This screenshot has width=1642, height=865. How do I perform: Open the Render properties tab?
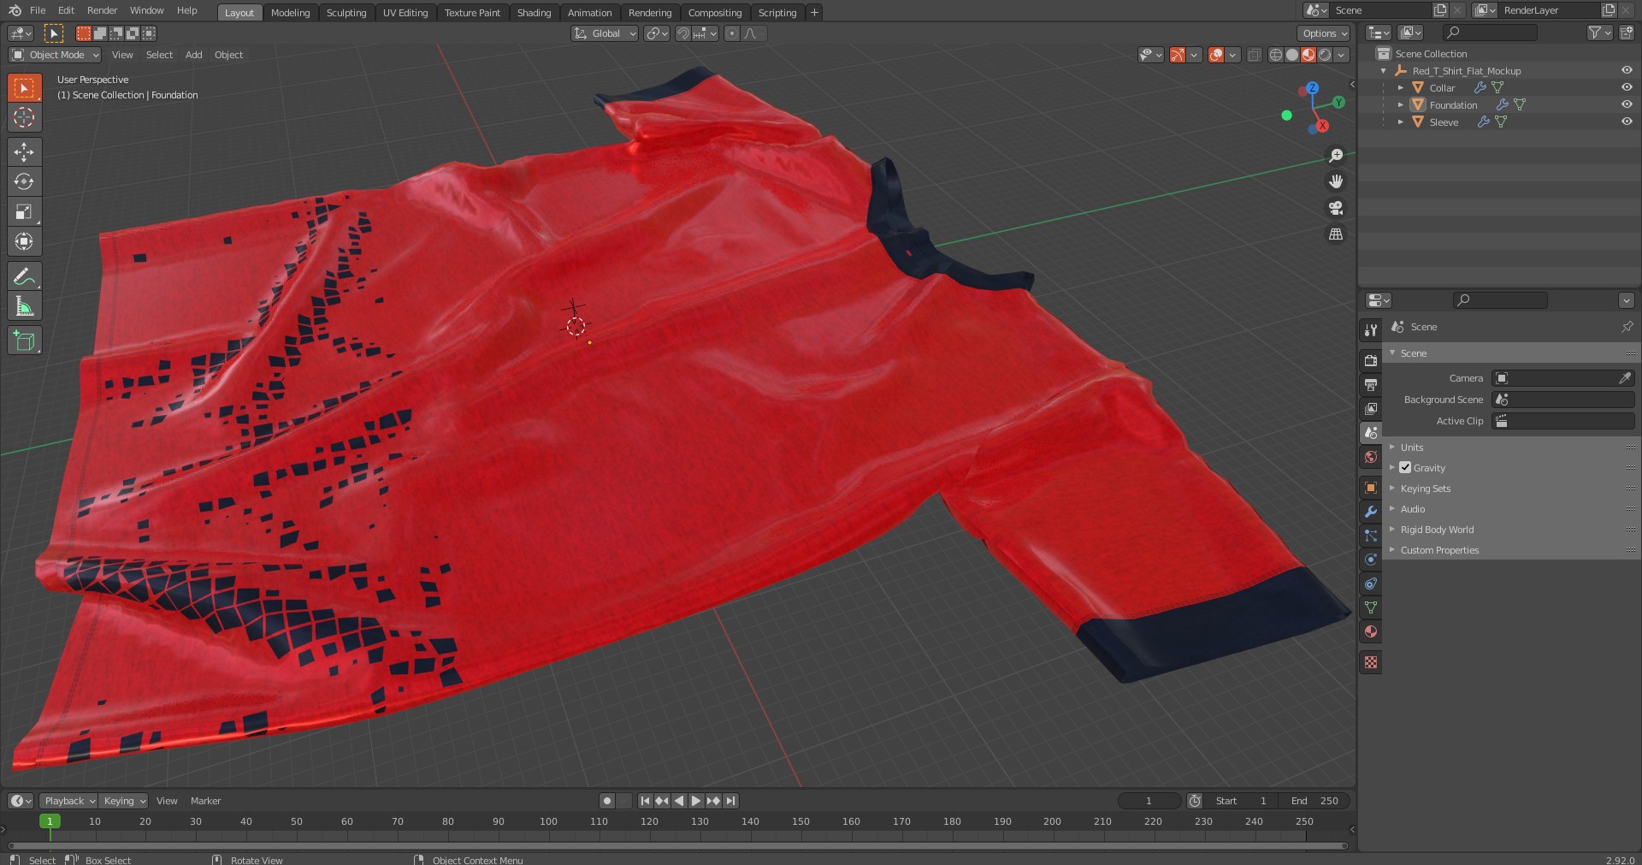[1371, 361]
